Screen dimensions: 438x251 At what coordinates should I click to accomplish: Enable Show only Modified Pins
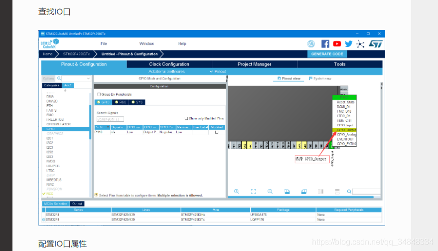(186, 118)
